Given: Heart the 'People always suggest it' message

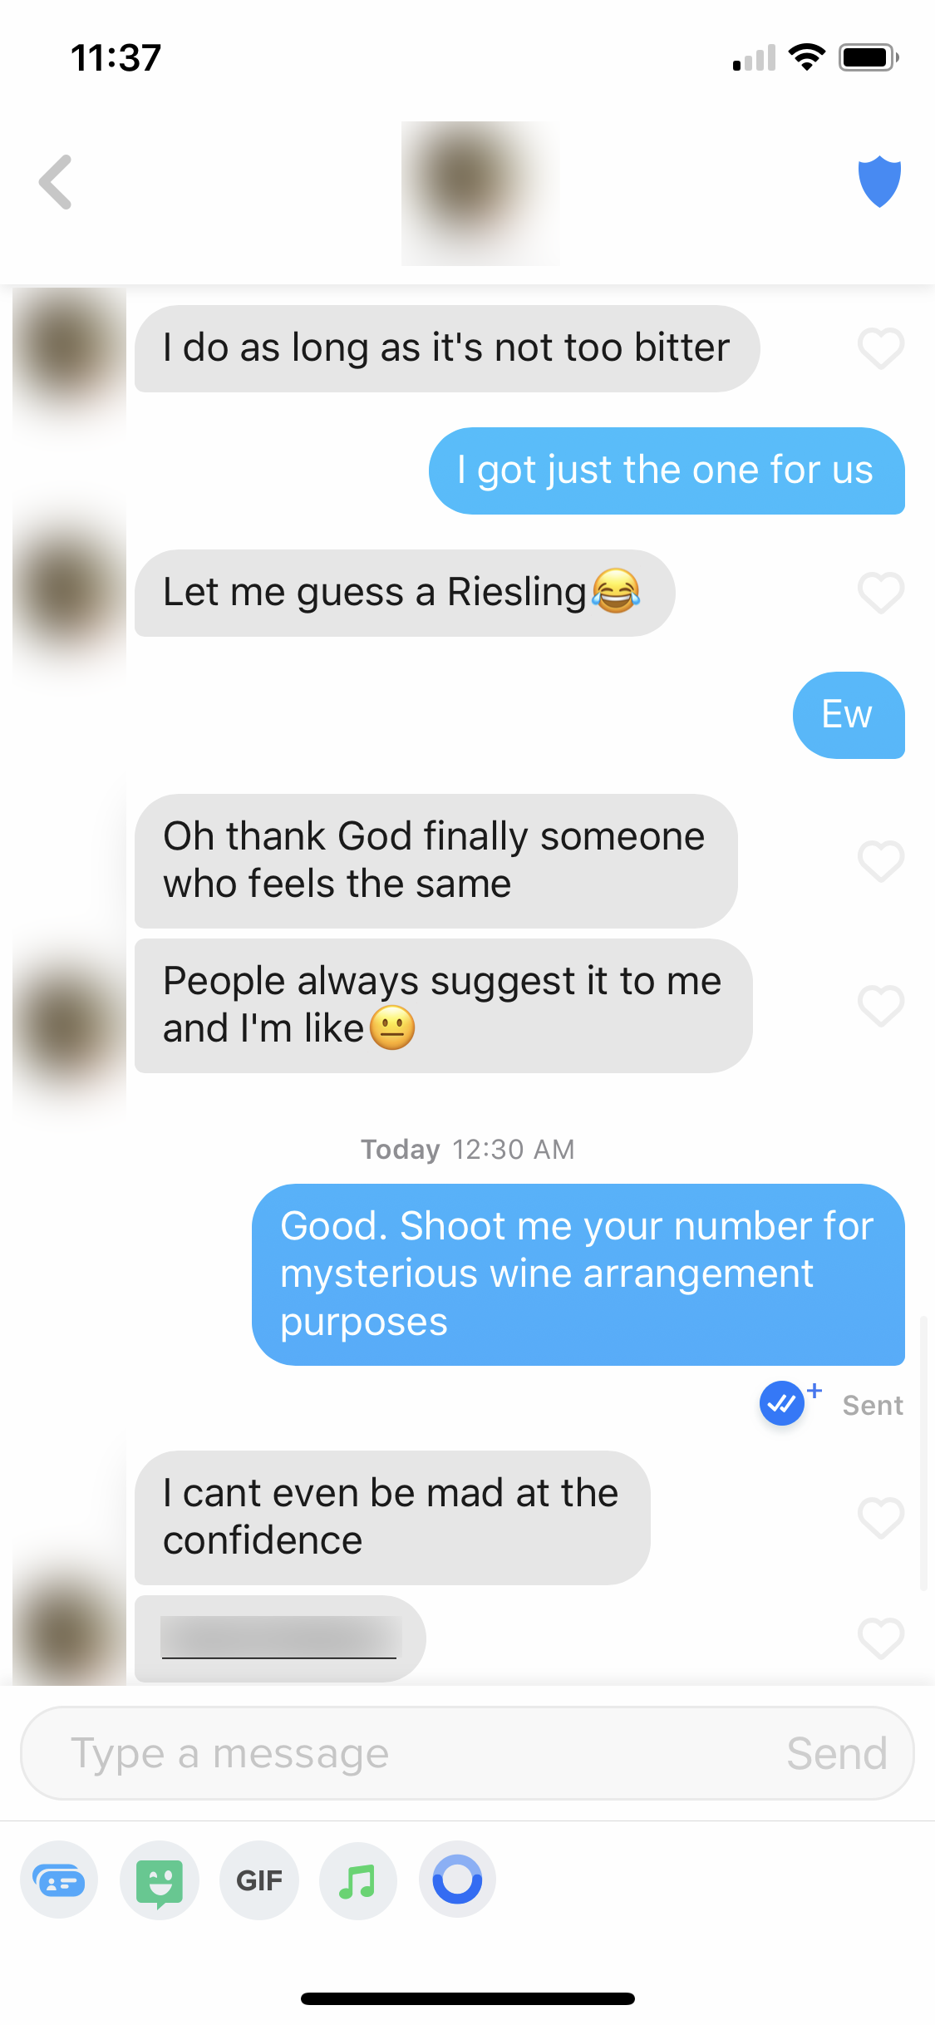Looking at the screenshot, I should pyautogui.click(x=881, y=1006).
